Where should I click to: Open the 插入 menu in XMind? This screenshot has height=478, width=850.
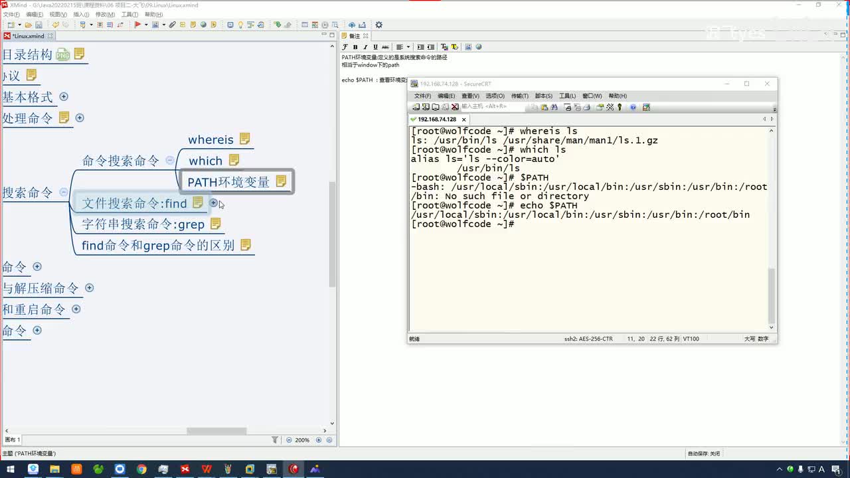(x=80, y=15)
